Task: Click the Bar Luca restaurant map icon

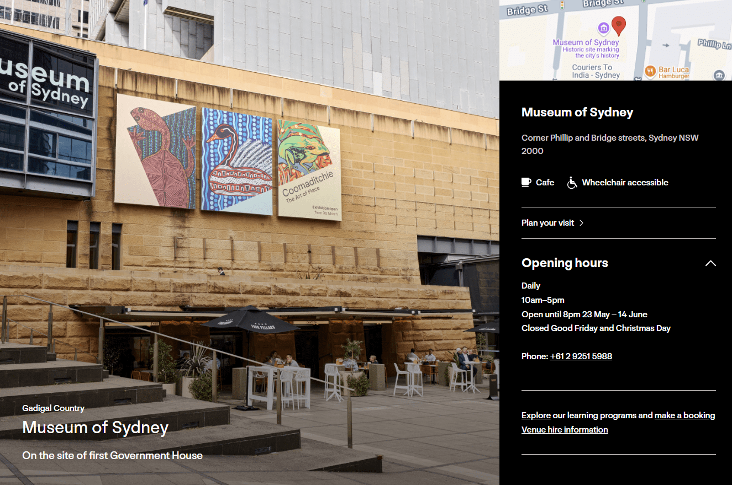Action: click(650, 71)
